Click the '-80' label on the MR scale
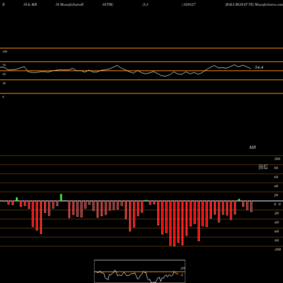This screenshot has width=283, height=283. point(276,241)
